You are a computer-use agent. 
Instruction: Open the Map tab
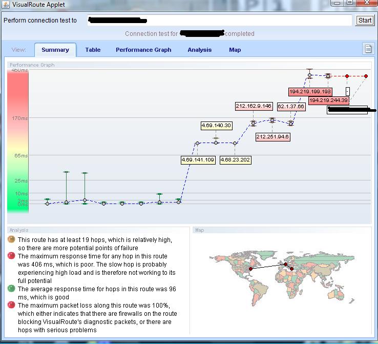pyautogui.click(x=235, y=50)
